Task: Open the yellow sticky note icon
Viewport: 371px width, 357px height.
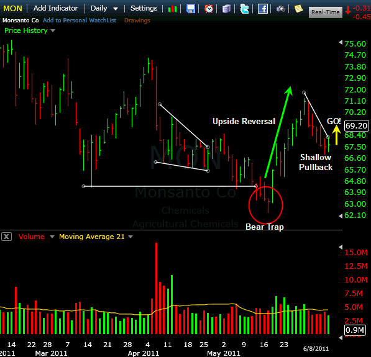Action: pos(298,9)
